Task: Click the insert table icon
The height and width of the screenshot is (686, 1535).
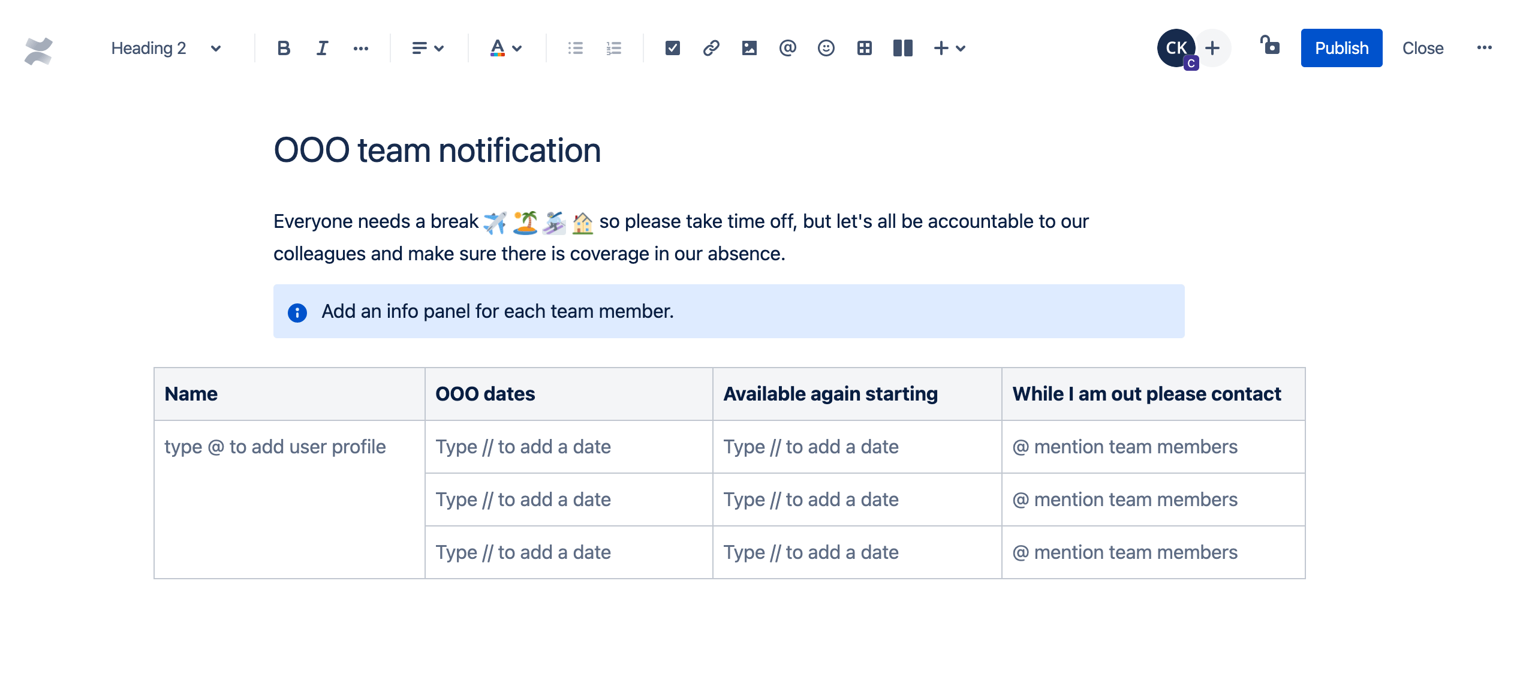Action: pyautogui.click(x=865, y=46)
